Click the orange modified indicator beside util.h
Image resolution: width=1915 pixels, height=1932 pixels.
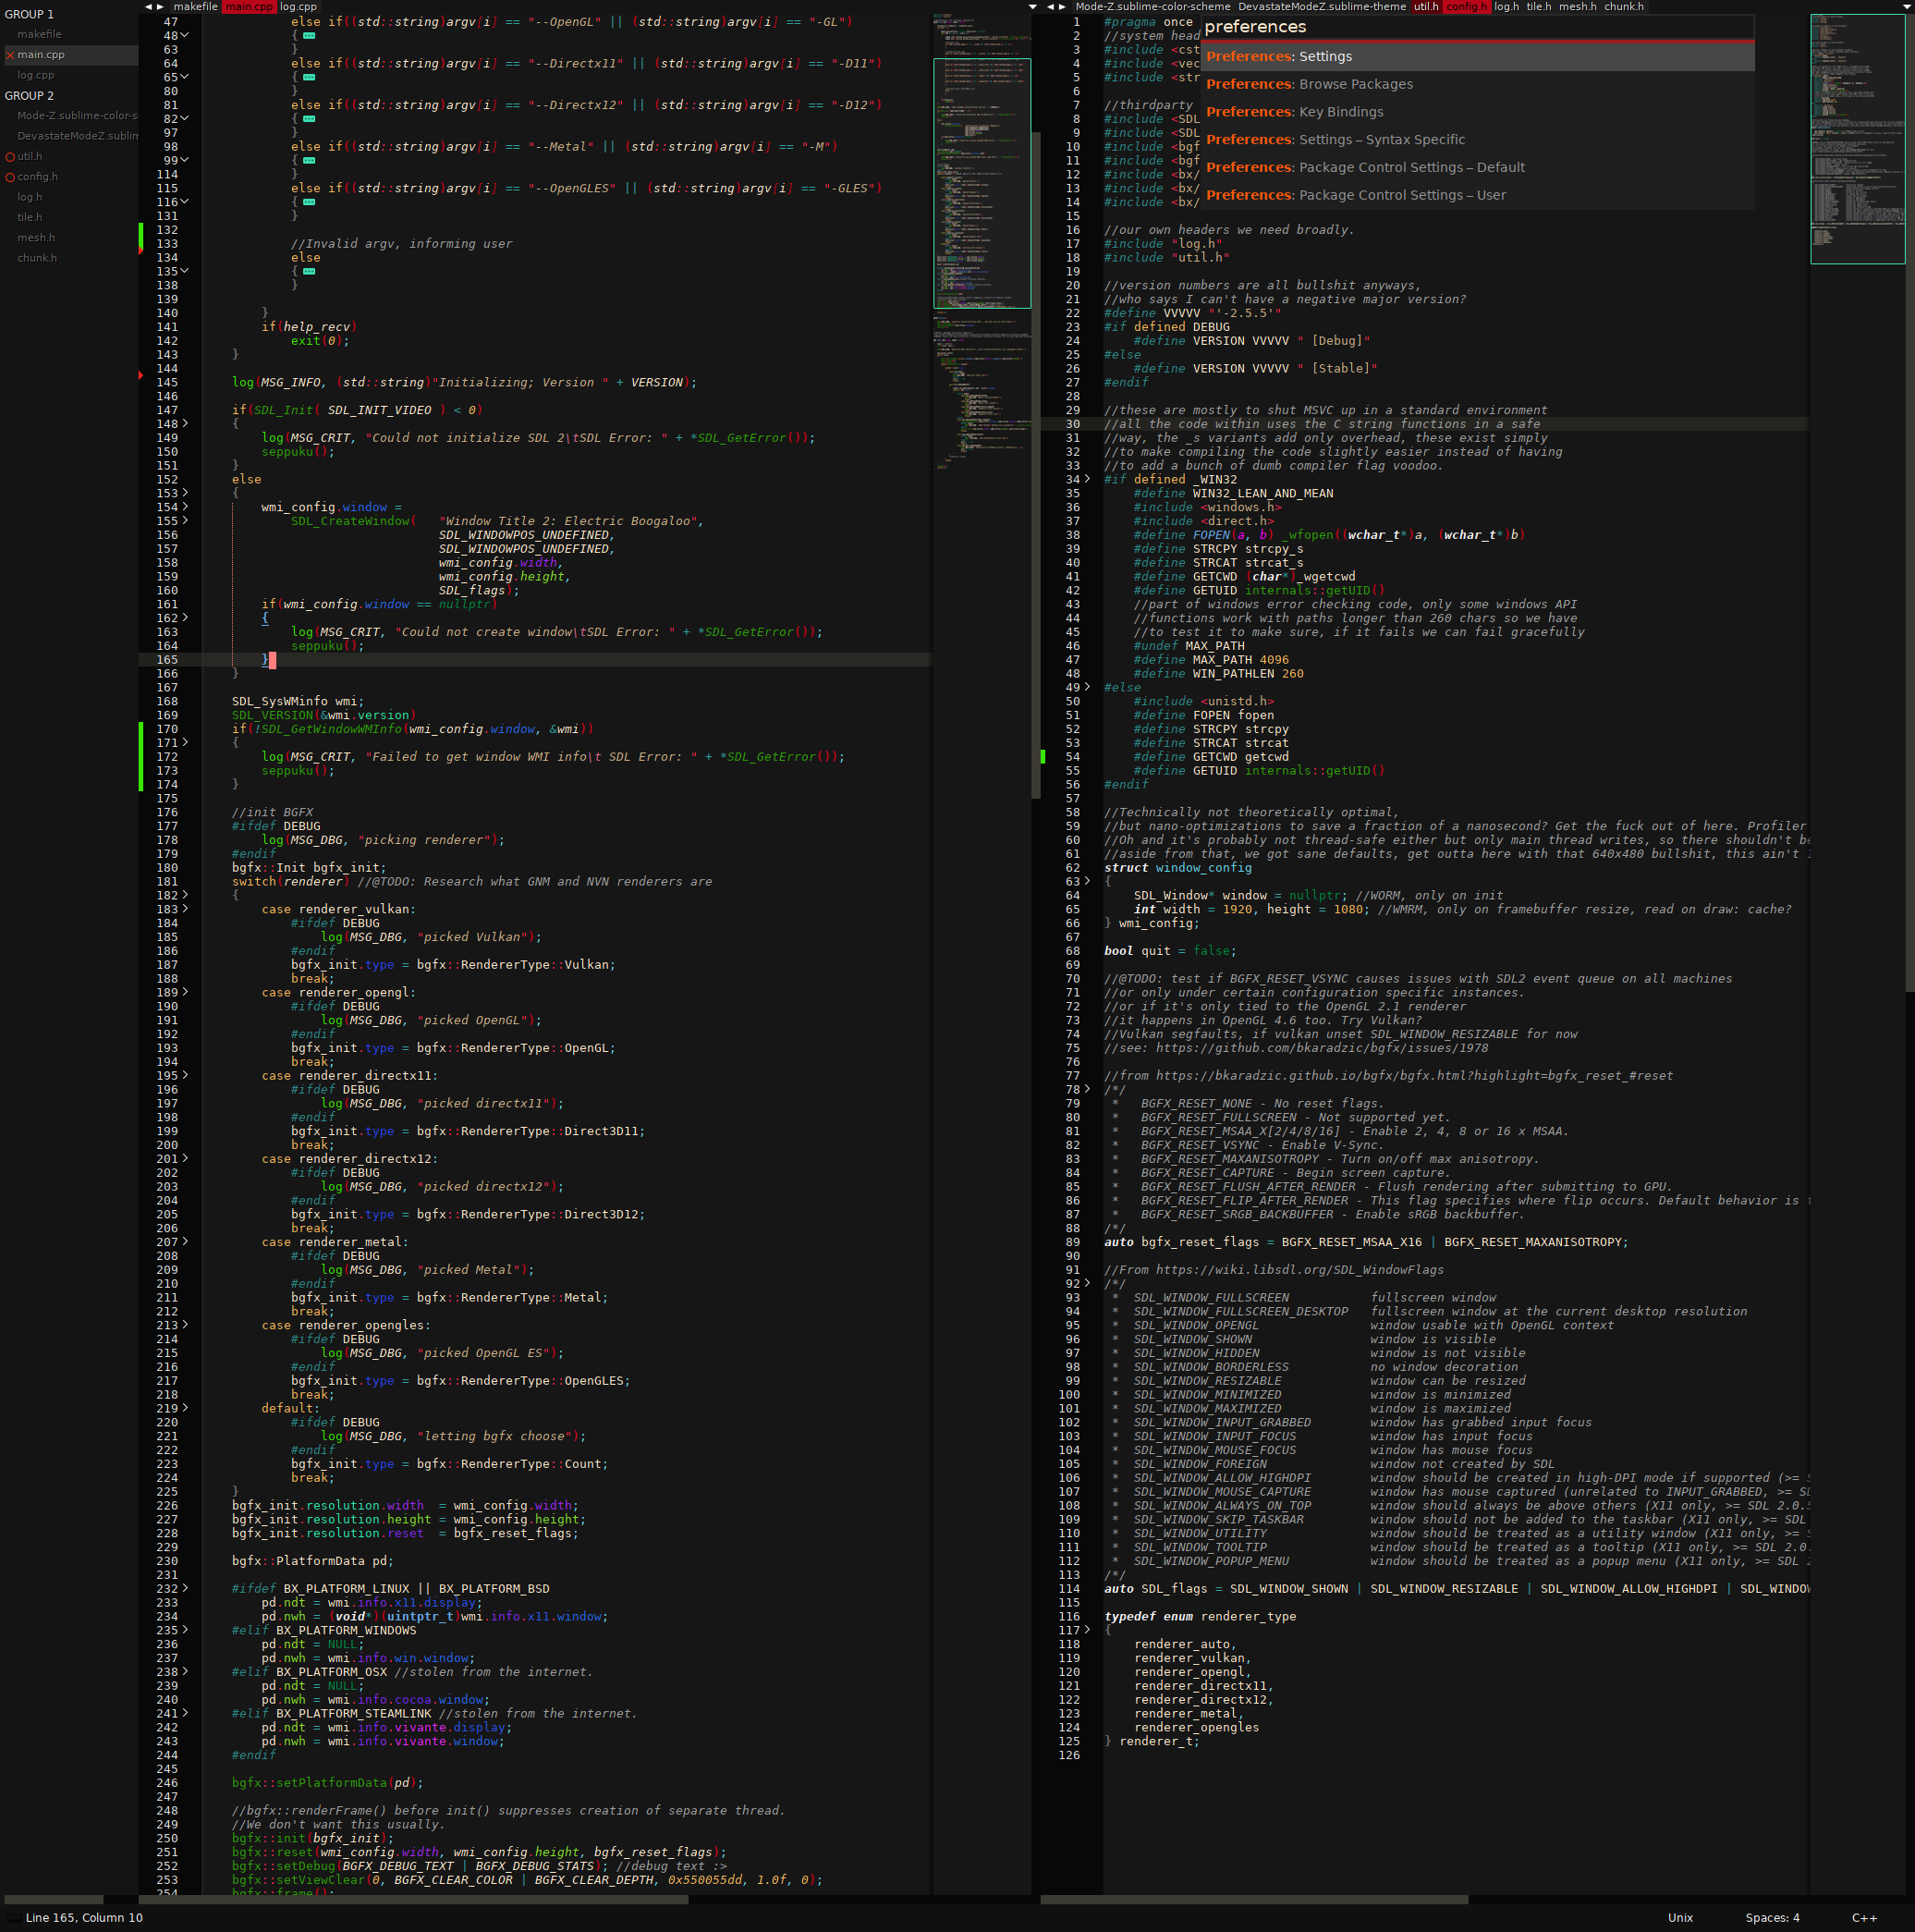coord(9,156)
